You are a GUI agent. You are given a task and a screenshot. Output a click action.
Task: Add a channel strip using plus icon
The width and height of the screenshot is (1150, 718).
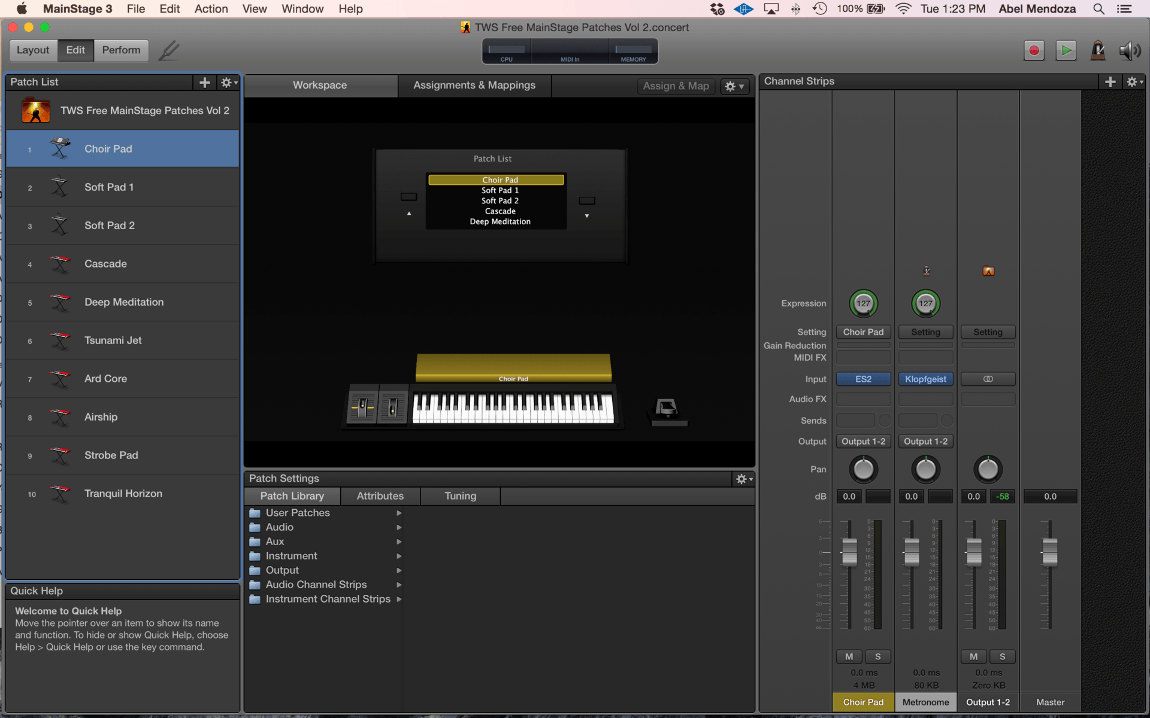click(x=1110, y=82)
